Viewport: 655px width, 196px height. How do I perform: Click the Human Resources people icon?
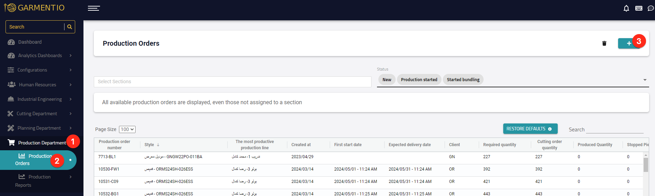click(12, 85)
